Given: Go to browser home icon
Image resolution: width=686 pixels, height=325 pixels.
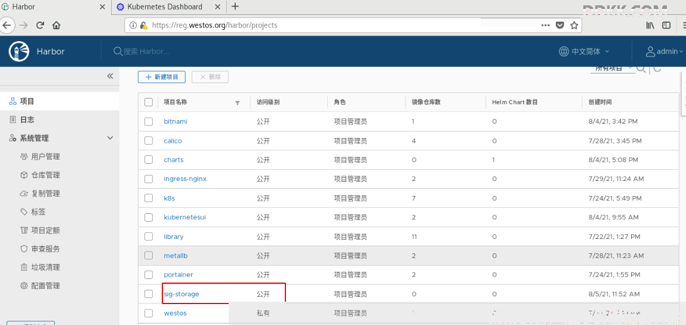Looking at the screenshot, I should click(x=56, y=25).
